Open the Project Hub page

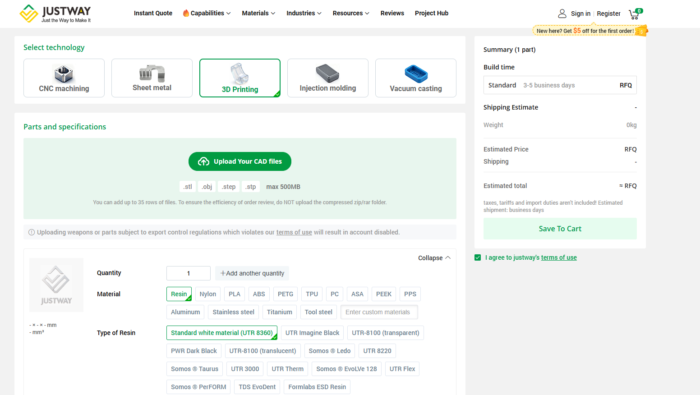[432, 13]
